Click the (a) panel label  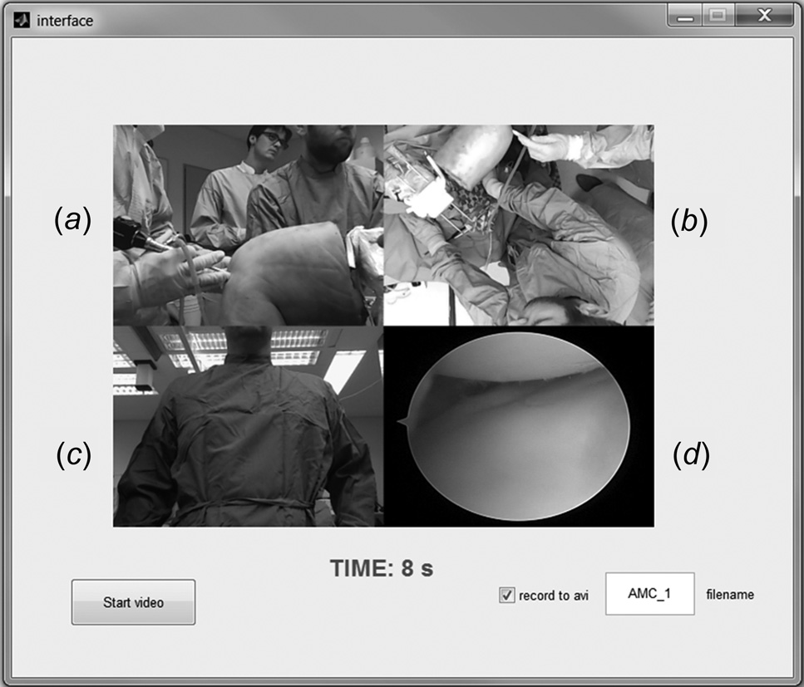pos(72,220)
